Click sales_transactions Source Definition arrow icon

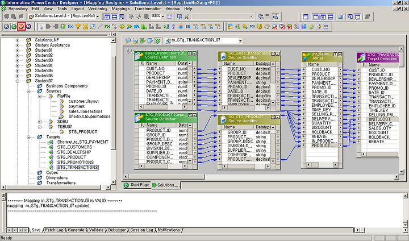139,55
